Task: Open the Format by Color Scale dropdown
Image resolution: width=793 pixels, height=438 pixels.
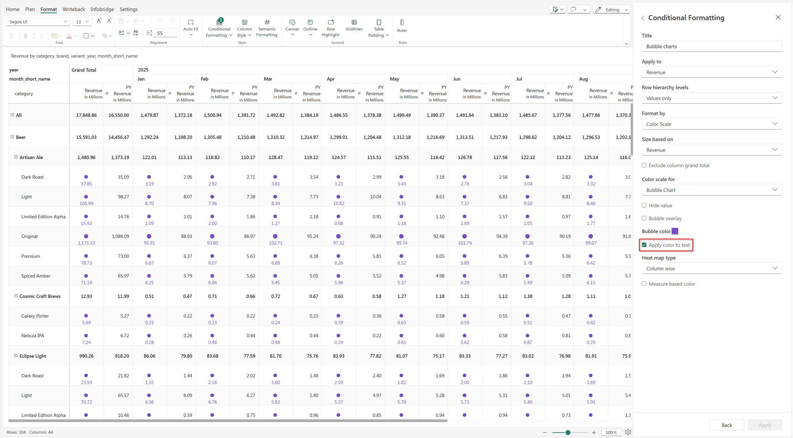Action: point(712,124)
